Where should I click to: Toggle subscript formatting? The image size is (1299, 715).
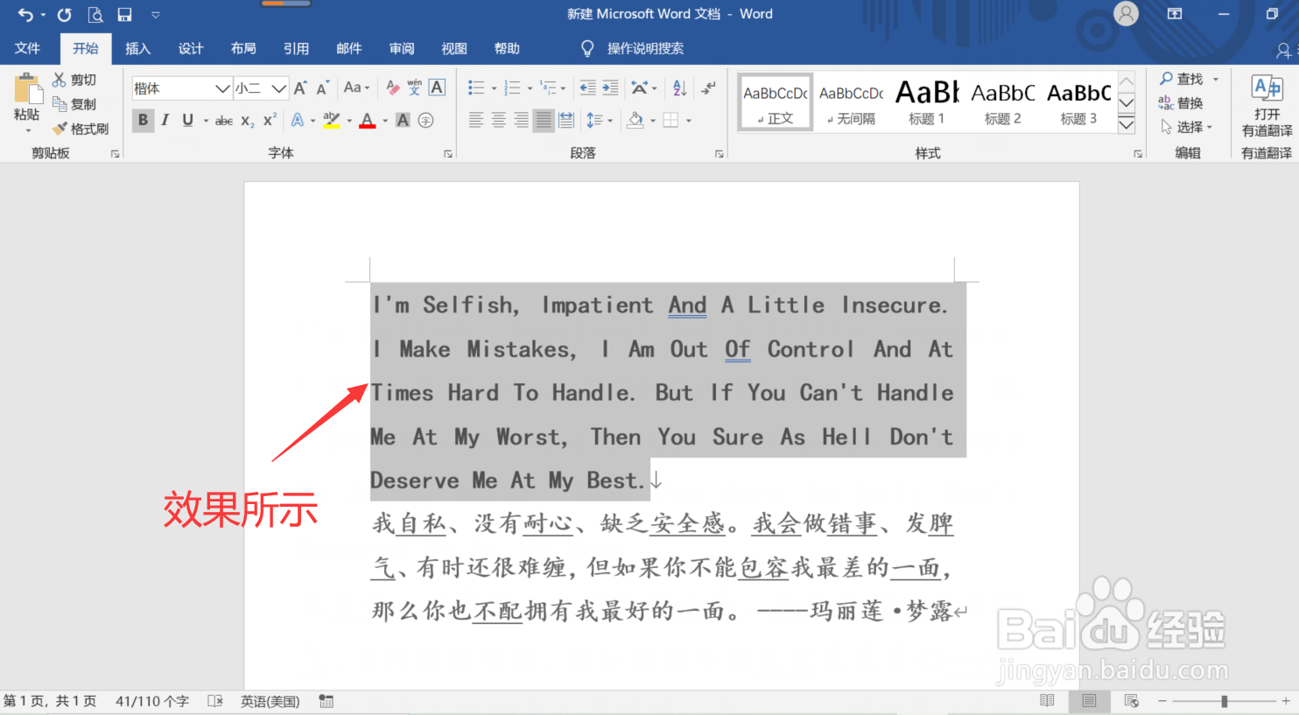pyautogui.click(x=246, y=123)
